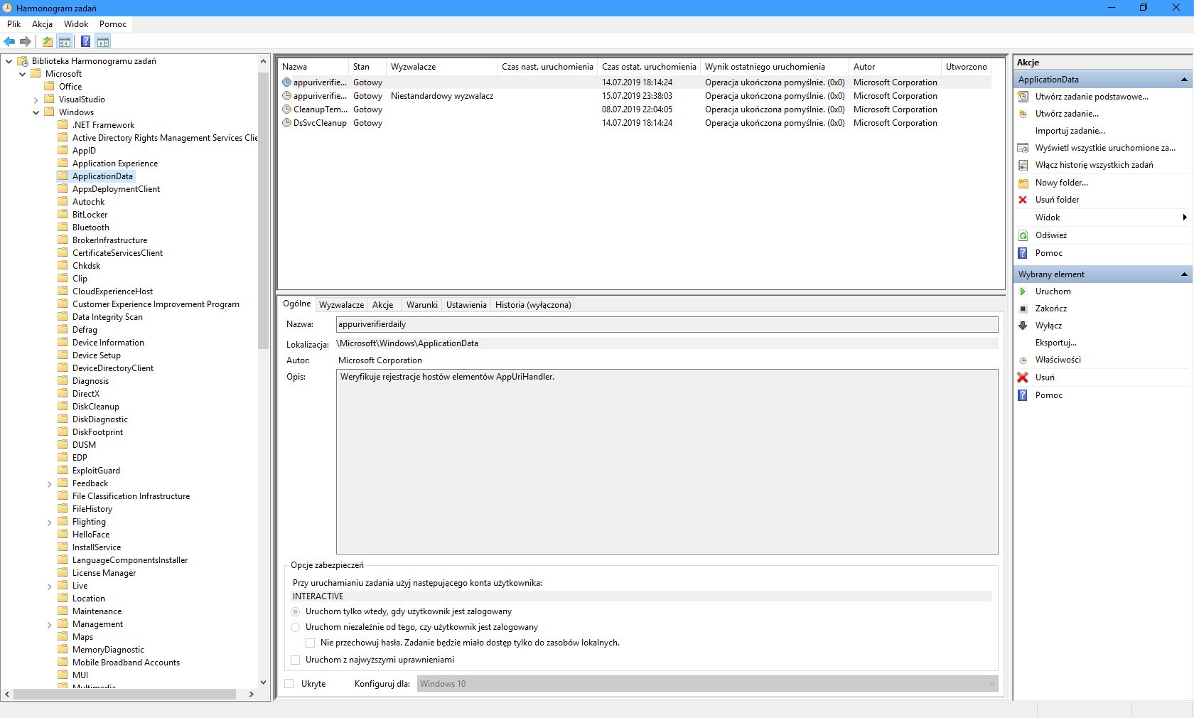Open the 'Konfiguruj dla' Windows 10 dropdown
Screen dimensions: 1194x718
tap(708, 684)
